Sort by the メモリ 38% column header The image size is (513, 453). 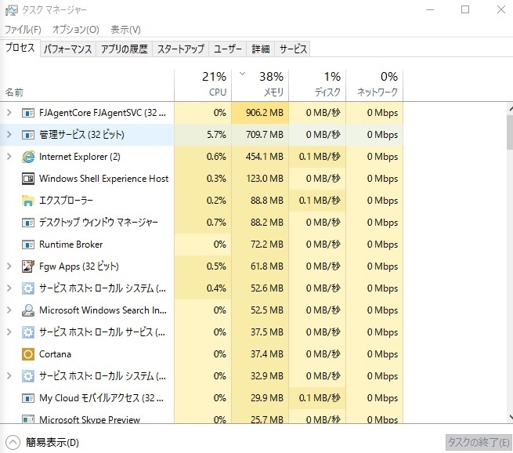(260, 85)
